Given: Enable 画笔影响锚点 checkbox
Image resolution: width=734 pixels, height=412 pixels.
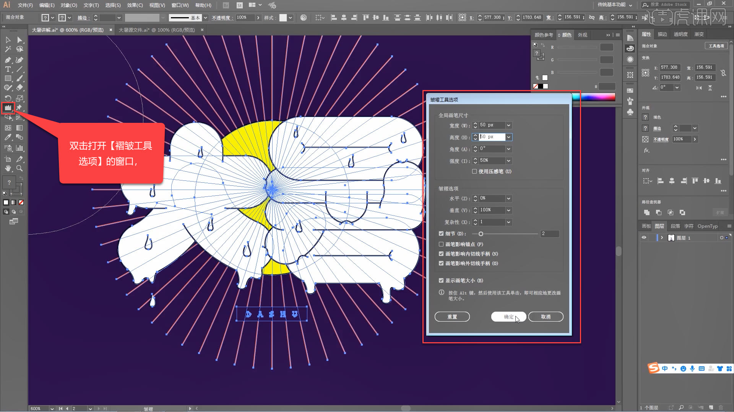Looking at the screenshot, I should pos(442,244).
